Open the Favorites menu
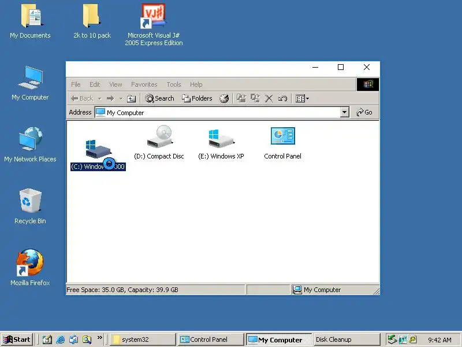This screenshot has height=347, width=462. coord(144,84)
